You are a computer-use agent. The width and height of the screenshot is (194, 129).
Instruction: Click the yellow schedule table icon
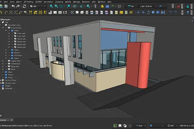coord(121,12)
